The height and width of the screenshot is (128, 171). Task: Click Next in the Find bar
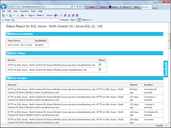pyautogui.click(x=73, y=20)
